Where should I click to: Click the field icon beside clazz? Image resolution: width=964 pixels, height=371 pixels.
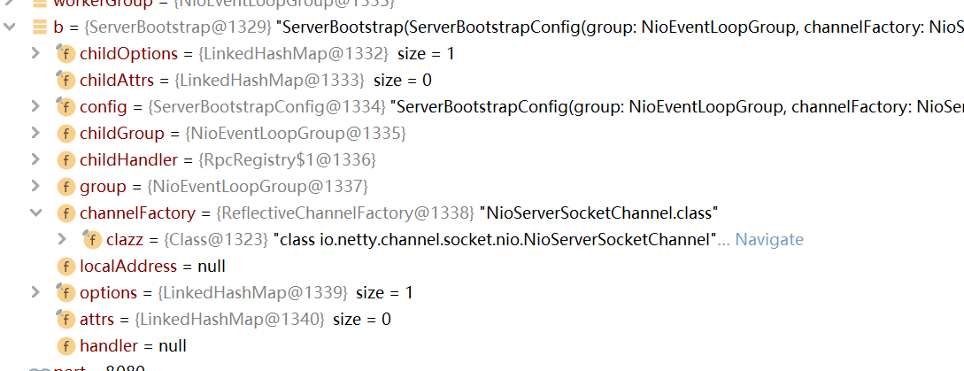coord(91,239)
